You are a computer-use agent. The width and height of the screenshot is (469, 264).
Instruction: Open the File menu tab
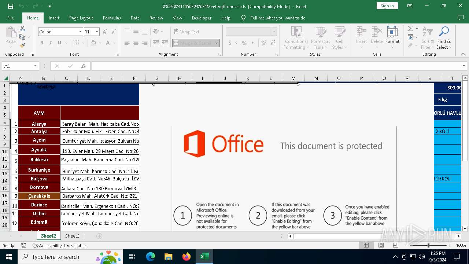point(11,18)
